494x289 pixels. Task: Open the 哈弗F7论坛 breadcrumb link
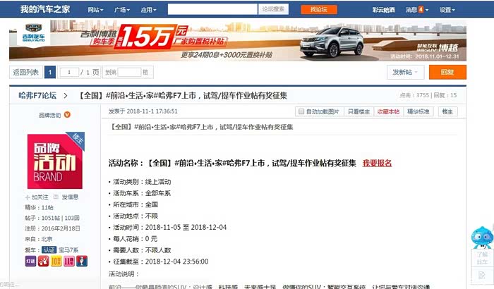click(37, 95)
